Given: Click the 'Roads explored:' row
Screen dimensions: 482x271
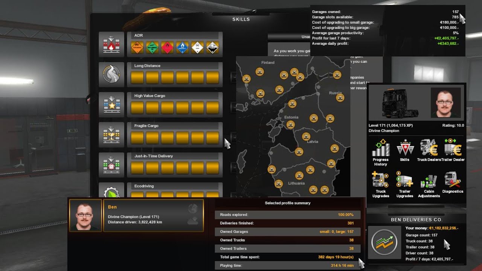Looking at the screenshot, I should pos(288,215).
